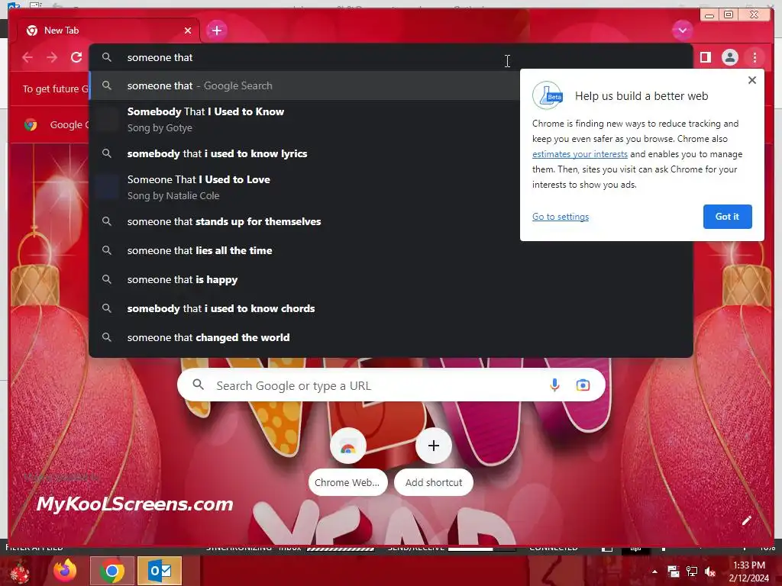Launch Firefox from the taskbar
Image resolution: width=782 pixels, height=586 pixels.
tap(65, 571)
